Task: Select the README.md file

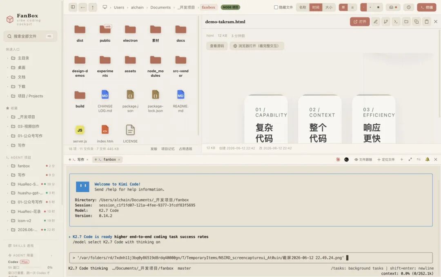Action: [x=180, y=101]
